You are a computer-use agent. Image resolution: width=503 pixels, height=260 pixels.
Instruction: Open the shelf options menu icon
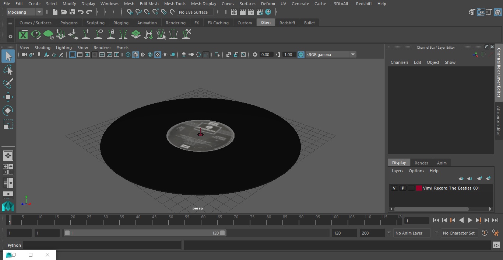pos(10,23)
